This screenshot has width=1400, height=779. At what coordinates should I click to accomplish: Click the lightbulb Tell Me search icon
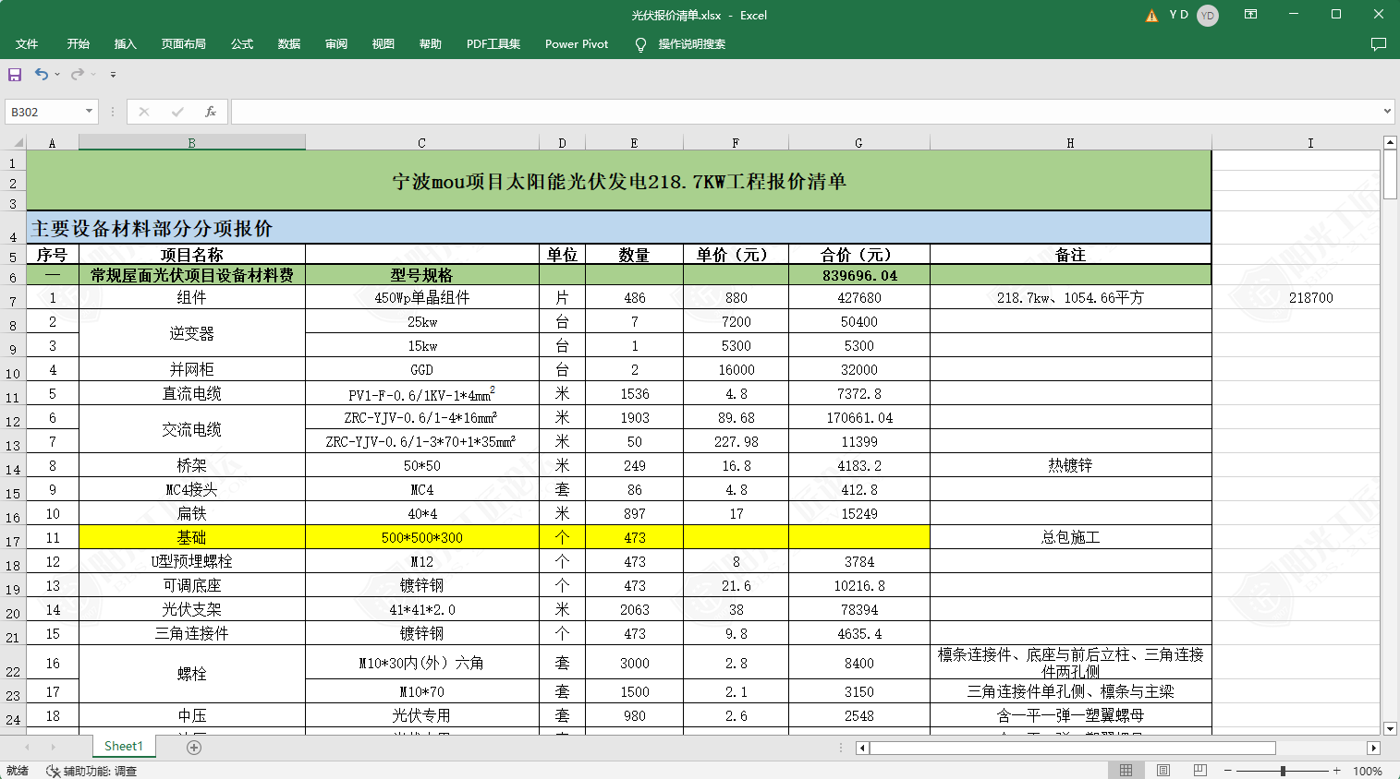click(640, 44)
